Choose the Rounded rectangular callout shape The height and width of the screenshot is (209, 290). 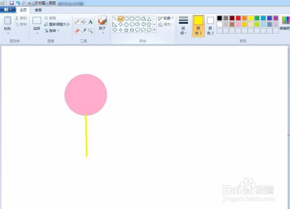(137, 30)
